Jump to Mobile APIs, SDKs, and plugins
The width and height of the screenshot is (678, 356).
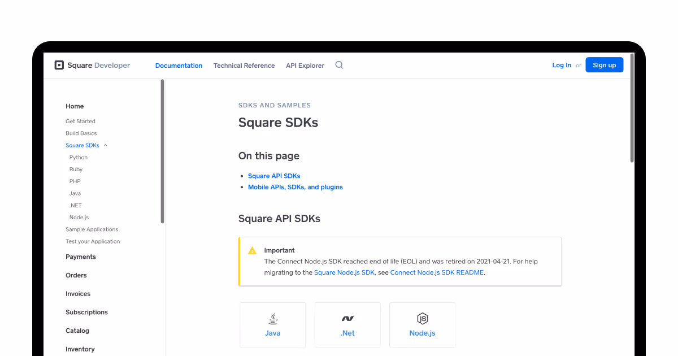(295, 187)
